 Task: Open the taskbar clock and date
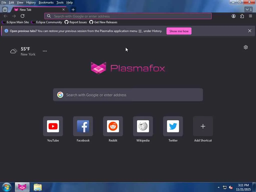pyautogui.click(x=243, y=187)
